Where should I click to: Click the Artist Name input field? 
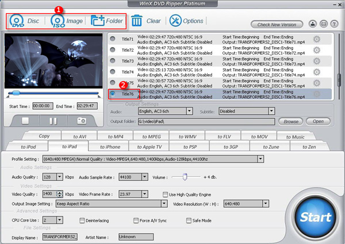pos(136,237)
